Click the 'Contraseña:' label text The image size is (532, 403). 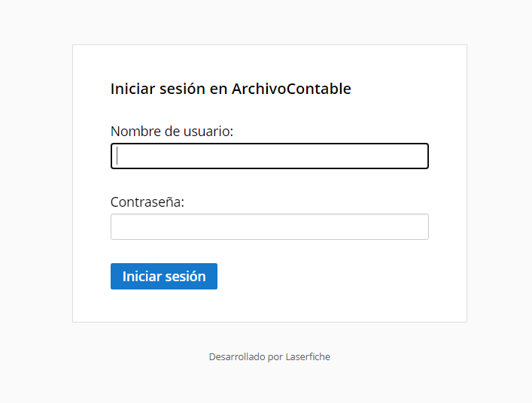click(147, 202)
